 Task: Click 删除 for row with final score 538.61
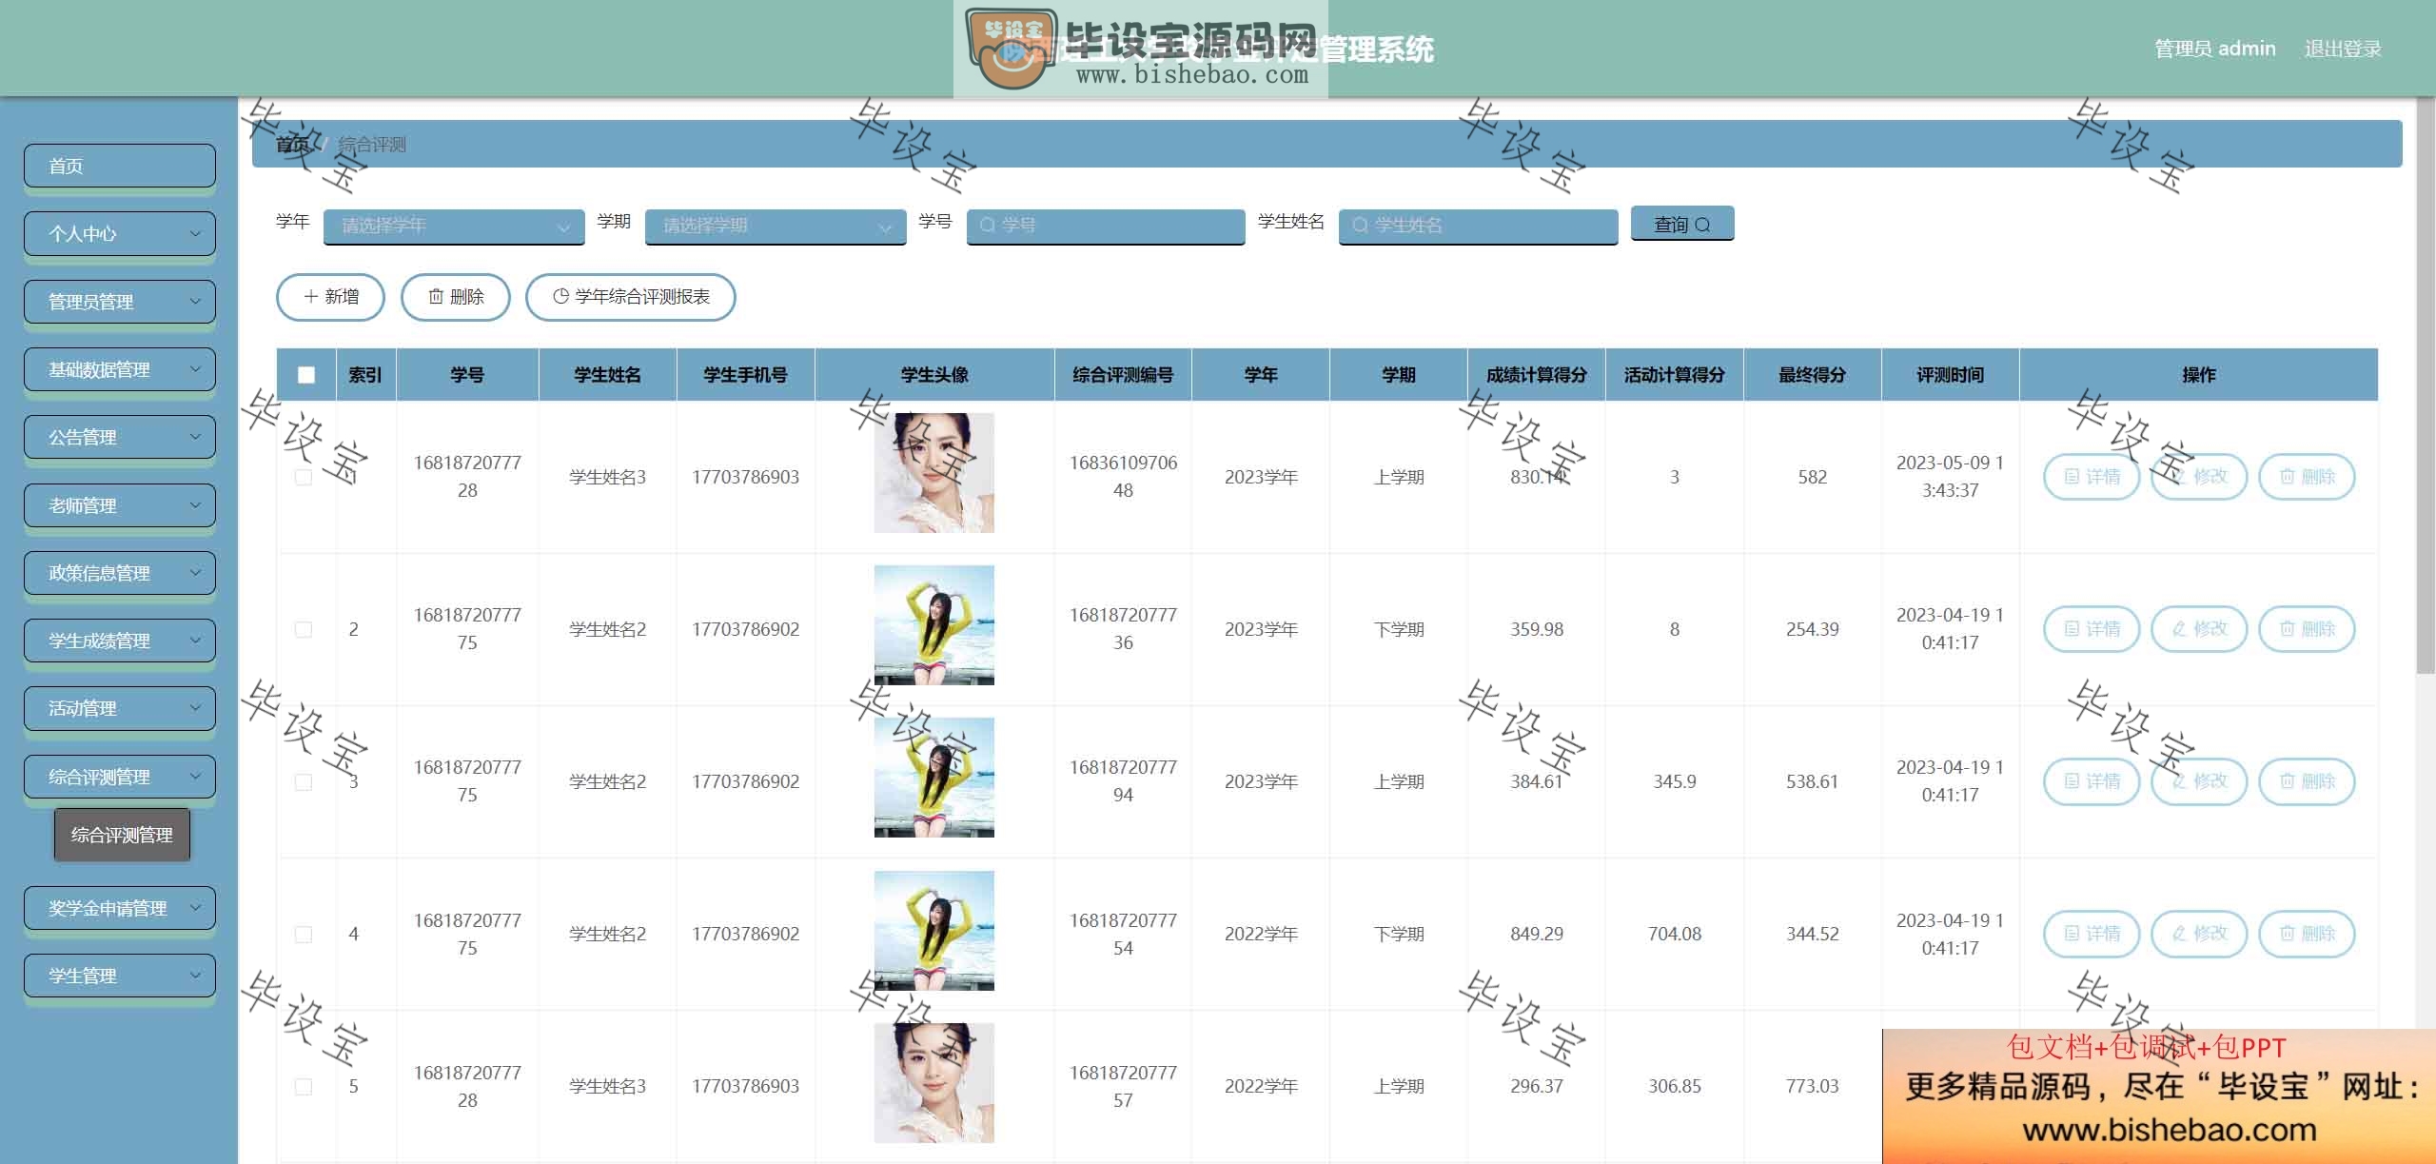click(2307, 781)
